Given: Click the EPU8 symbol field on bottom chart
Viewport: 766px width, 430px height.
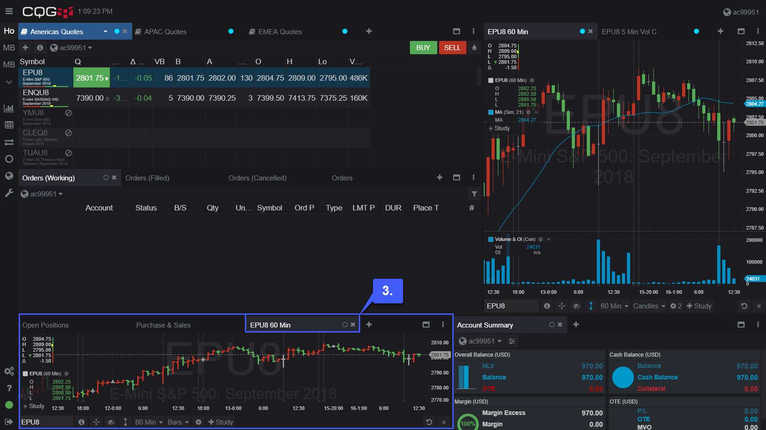Looking at the screenshot, I should (x=46, y=422).
